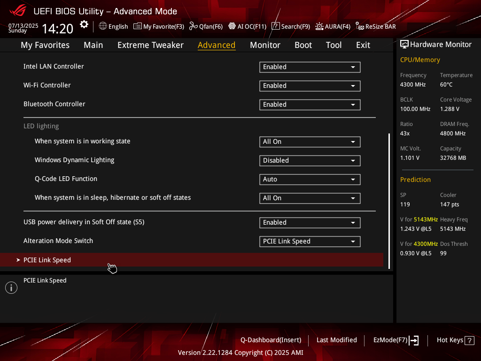Switch to the Tool tab
The image size is (481, 361).
[x=334, y=45]
